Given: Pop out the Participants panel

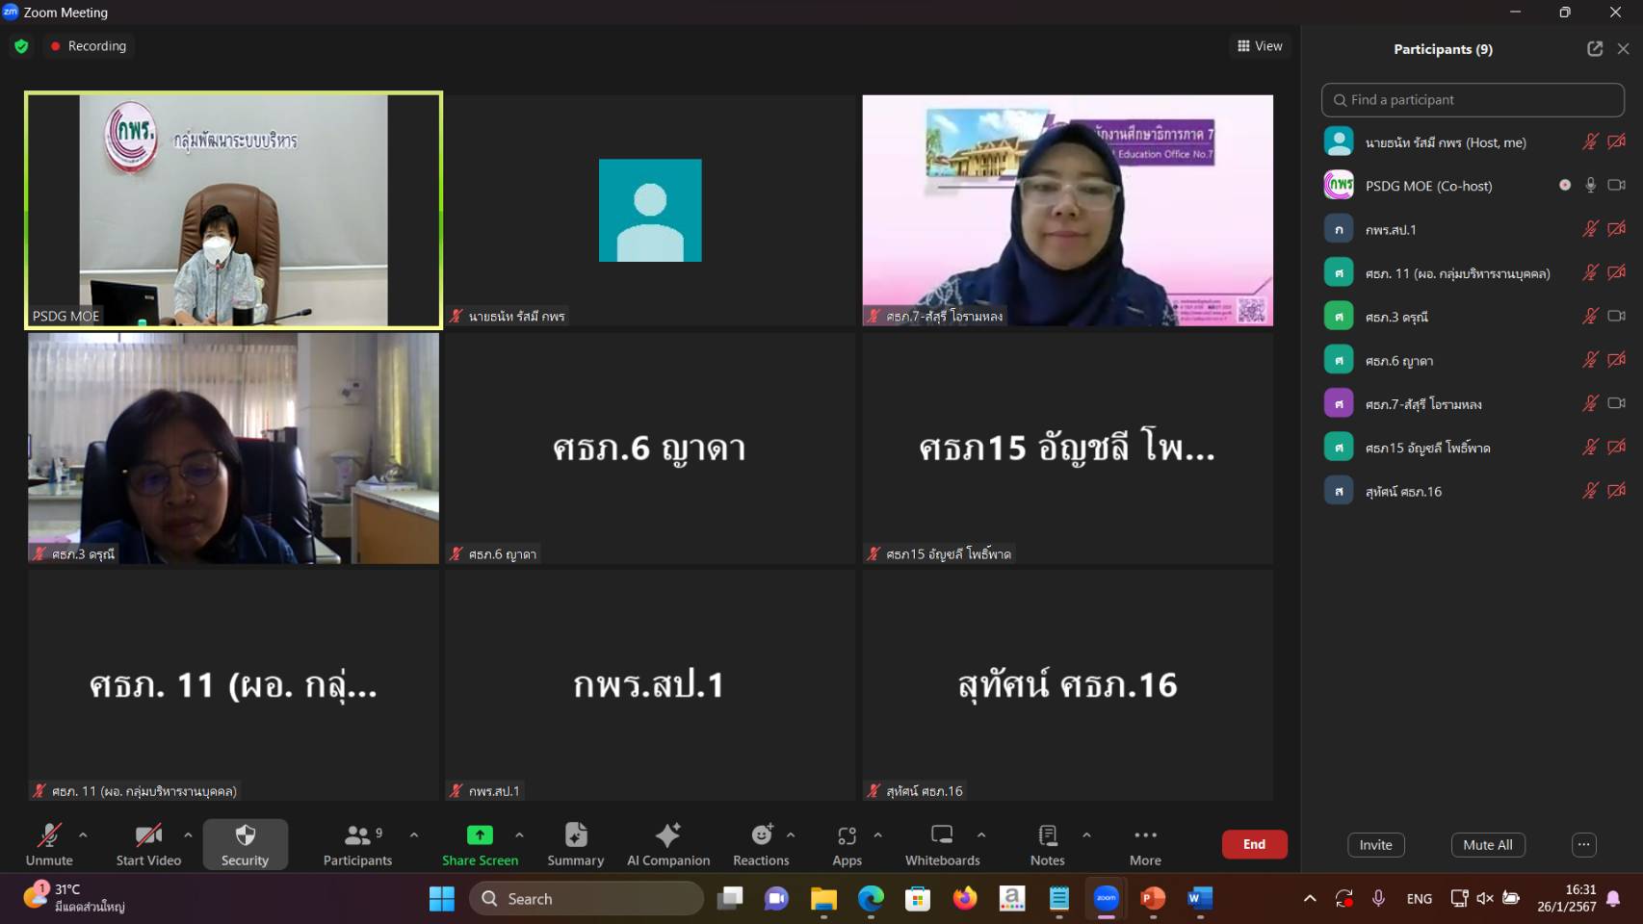Looking at the screenshot, I should pyautogui.click(x=1595, y=49).
